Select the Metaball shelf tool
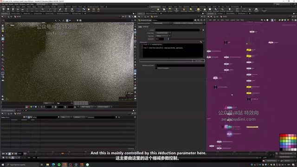Viewport: 297px width, 167px height. point(84,10)
